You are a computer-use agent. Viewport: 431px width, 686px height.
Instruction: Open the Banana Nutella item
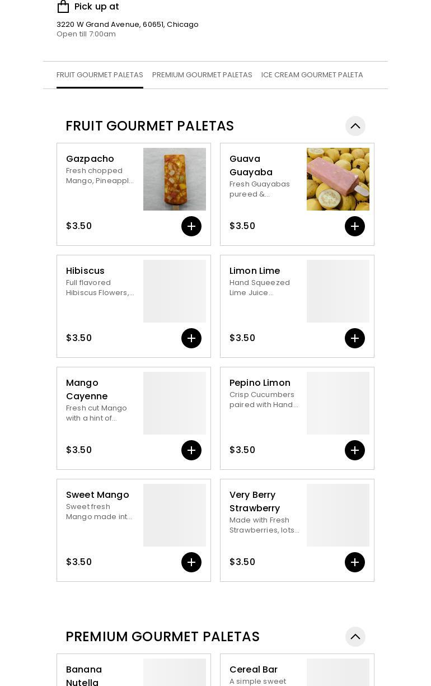84,676
